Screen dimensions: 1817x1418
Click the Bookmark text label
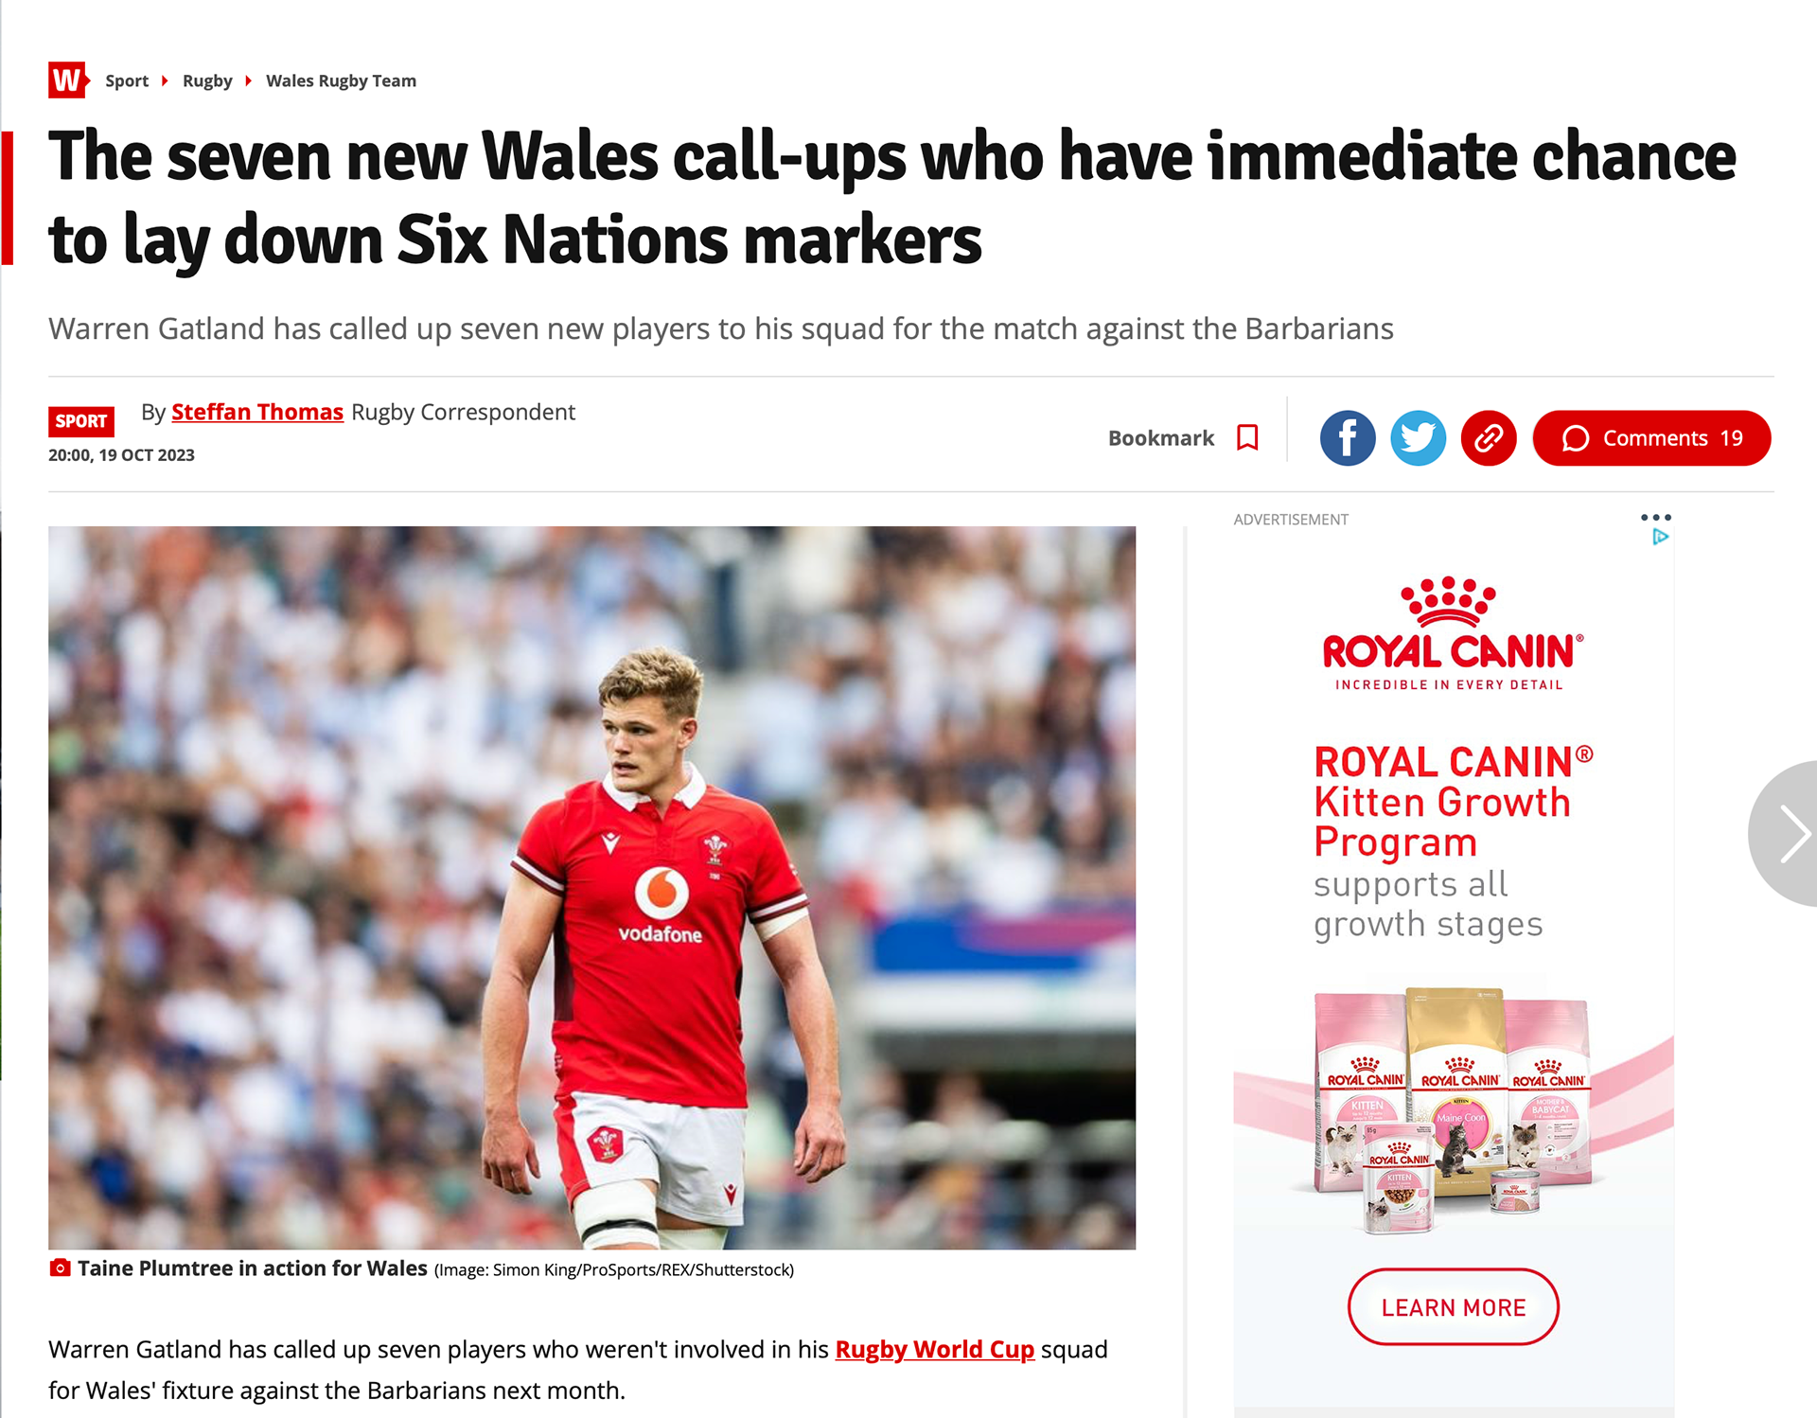[x=1161, y=438]
